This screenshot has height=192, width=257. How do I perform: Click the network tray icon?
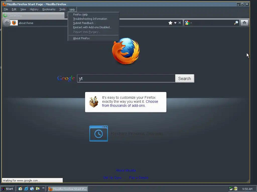click(231, 189)
